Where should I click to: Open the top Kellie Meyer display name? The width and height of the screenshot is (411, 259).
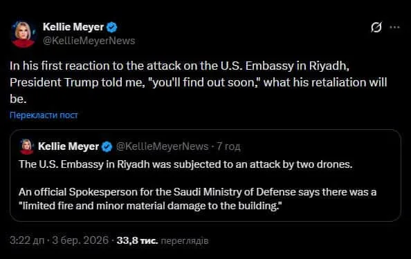click(x=73, y=27)
